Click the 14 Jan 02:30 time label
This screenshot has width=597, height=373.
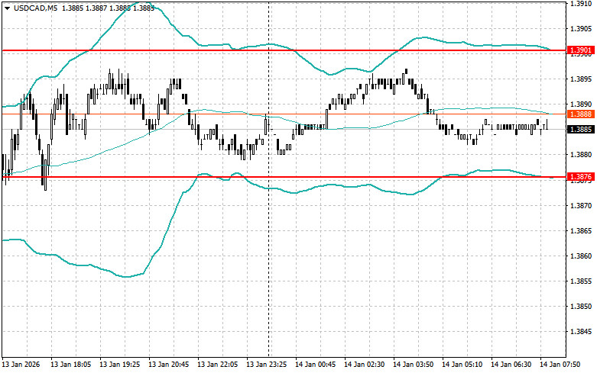point(365,365)
